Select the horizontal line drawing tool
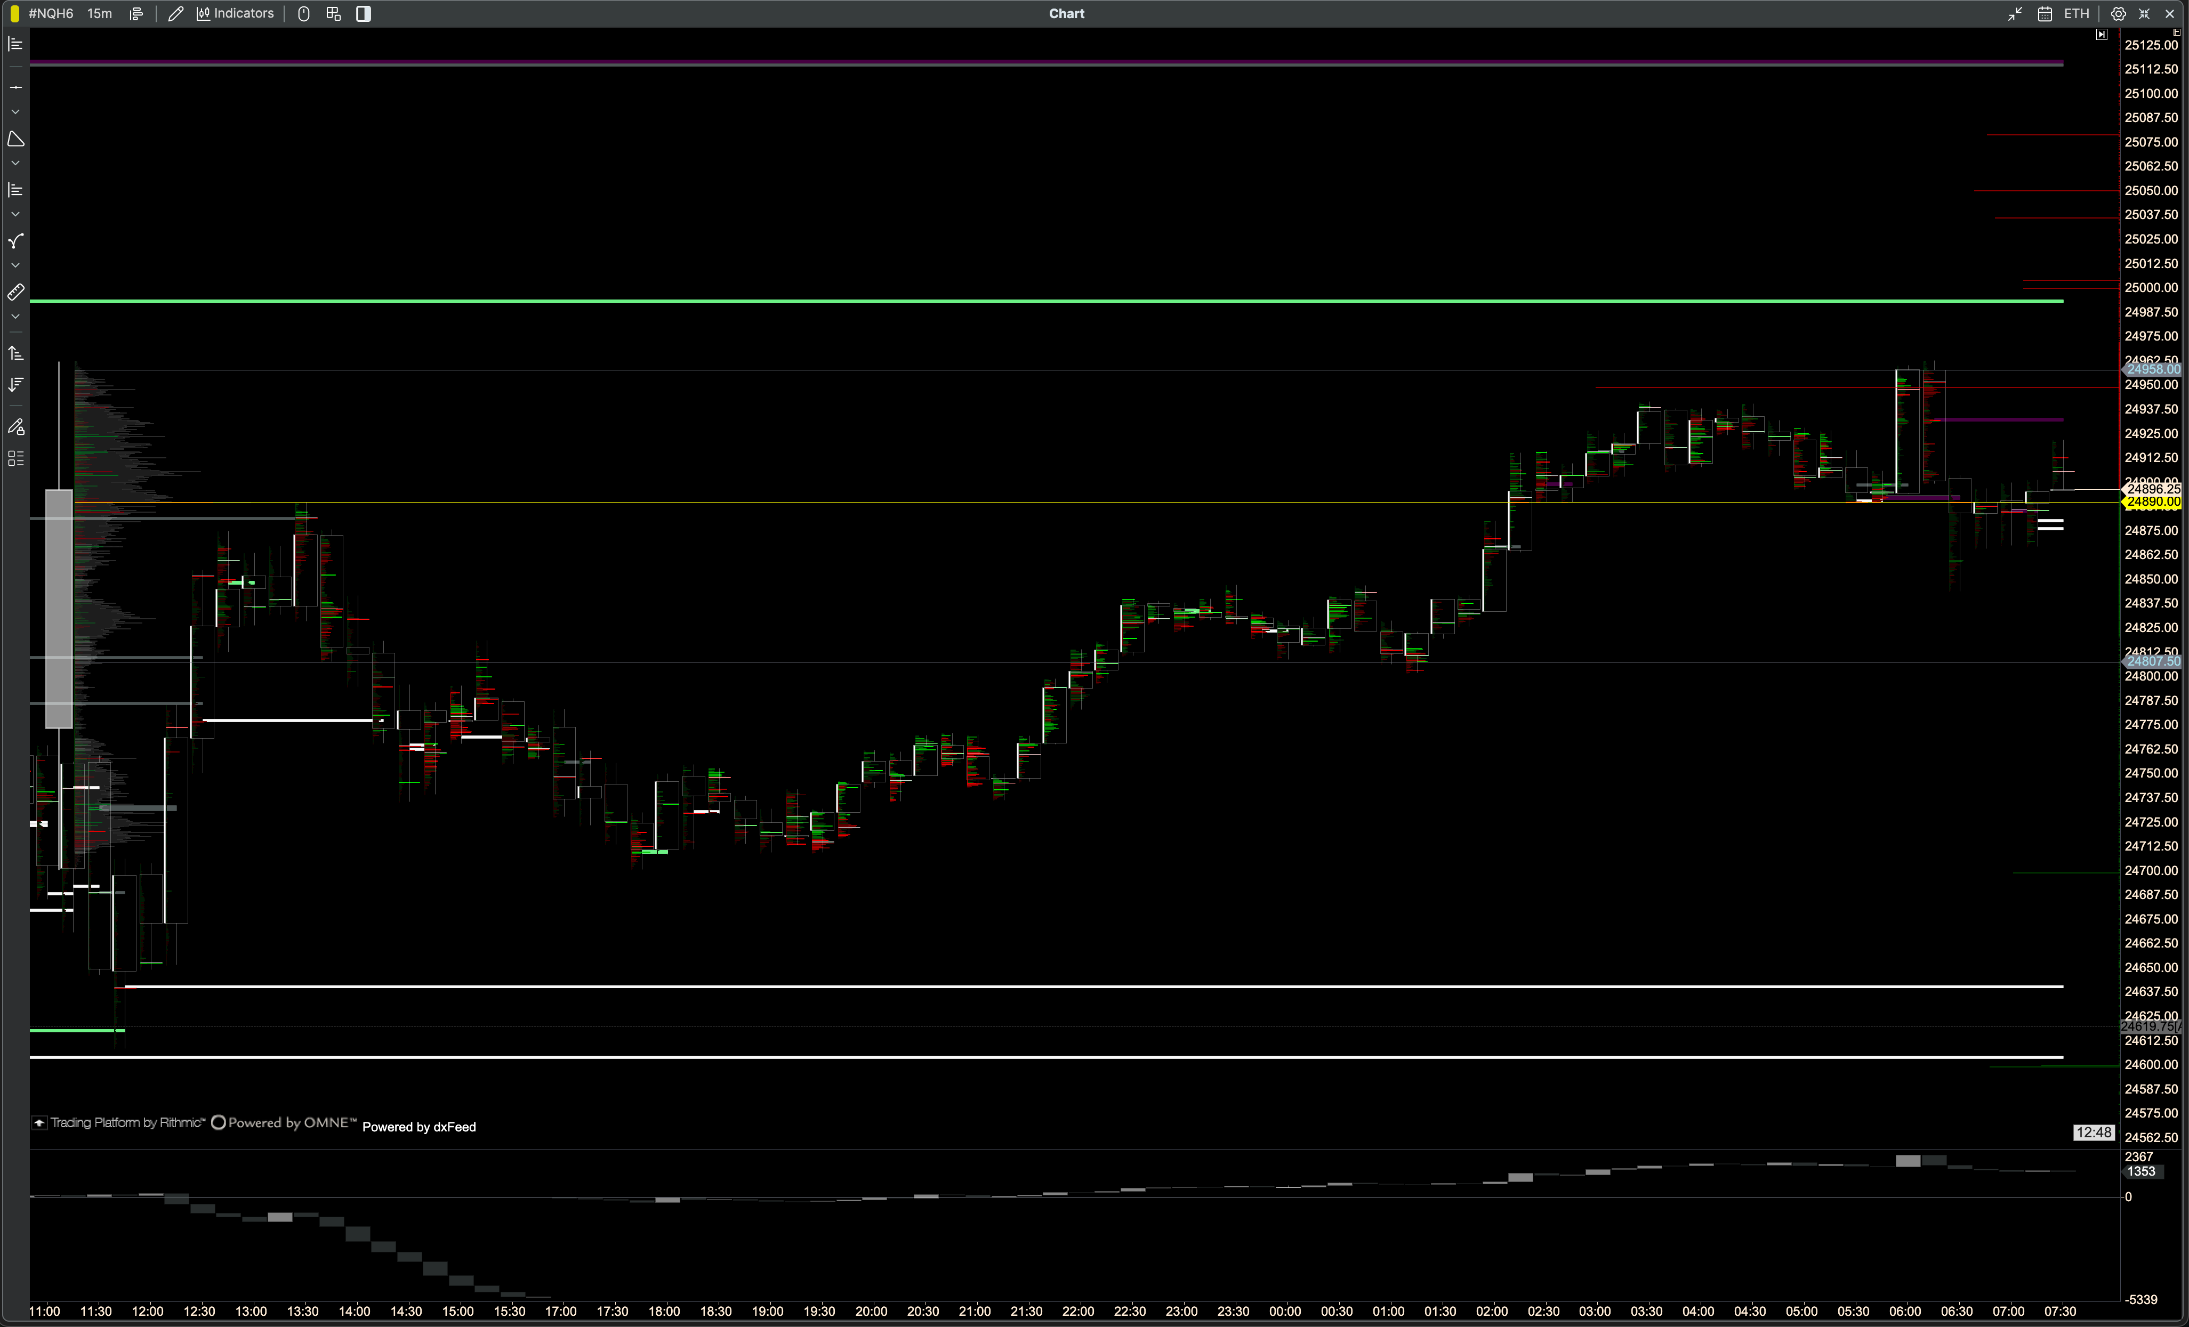This screenshot has height=1327, width=2189. [x=15, y=87]
